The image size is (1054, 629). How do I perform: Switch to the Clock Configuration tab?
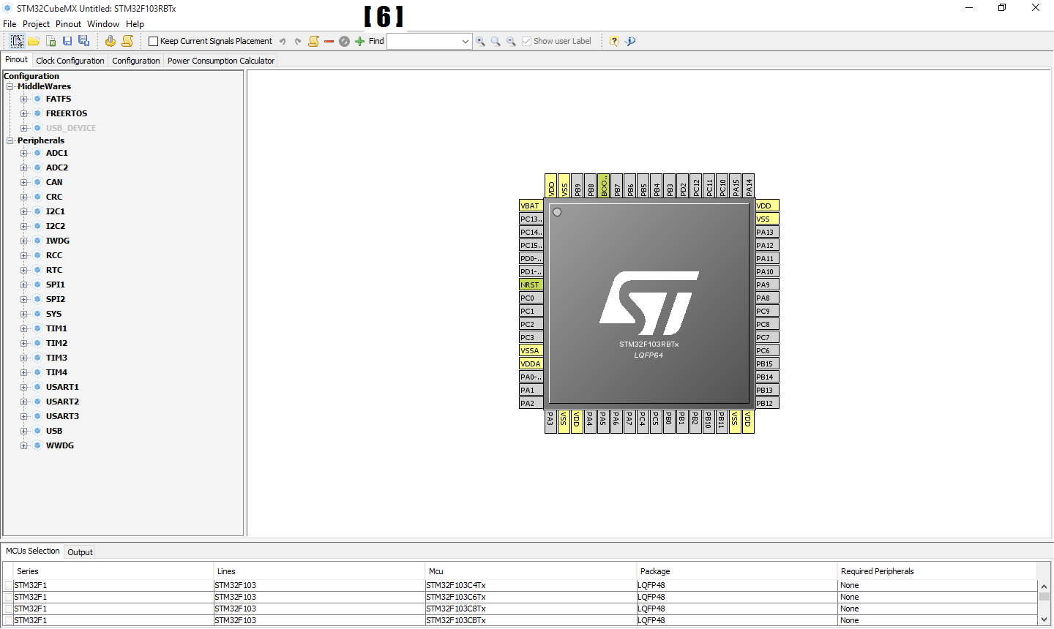click(x=70, y=60)
